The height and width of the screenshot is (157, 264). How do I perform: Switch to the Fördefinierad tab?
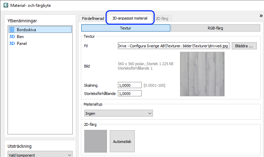(93, 19)
